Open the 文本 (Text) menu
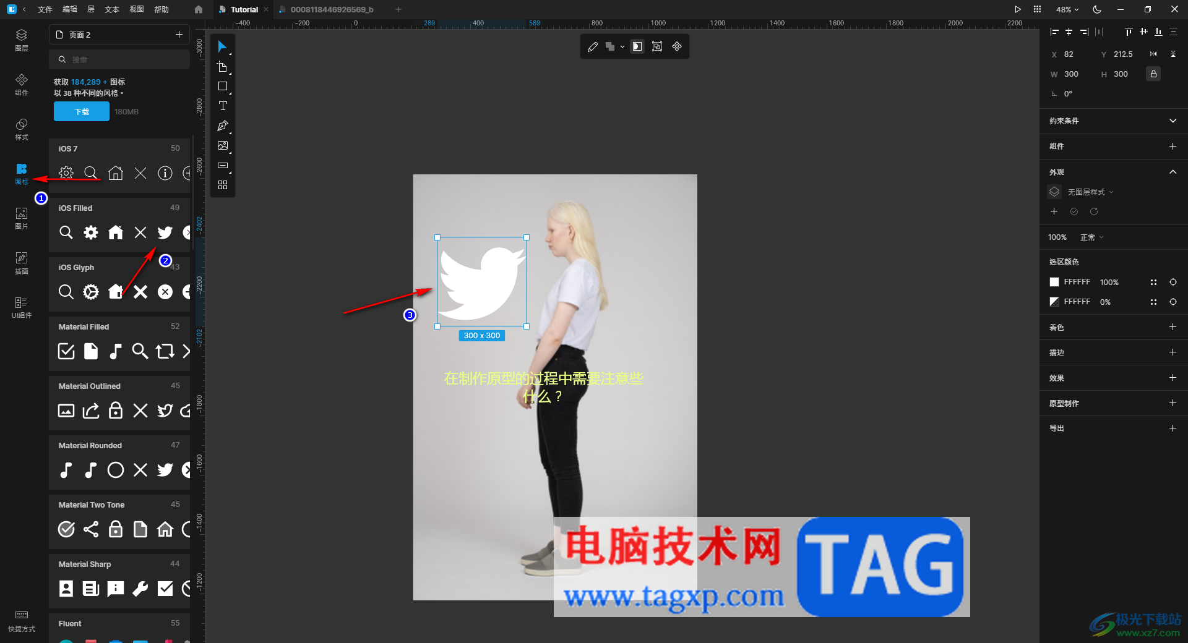The image size is (1188, 643). tap(111, 9)
